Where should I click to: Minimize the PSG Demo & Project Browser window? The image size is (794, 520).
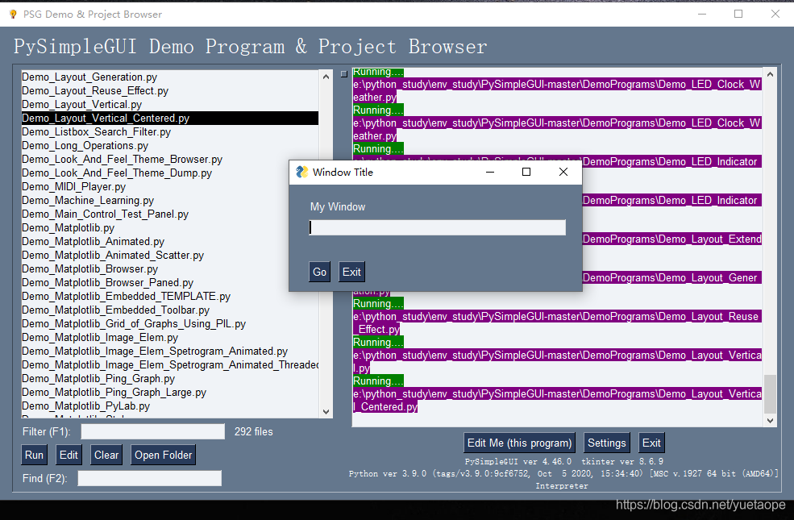[702, 14]
